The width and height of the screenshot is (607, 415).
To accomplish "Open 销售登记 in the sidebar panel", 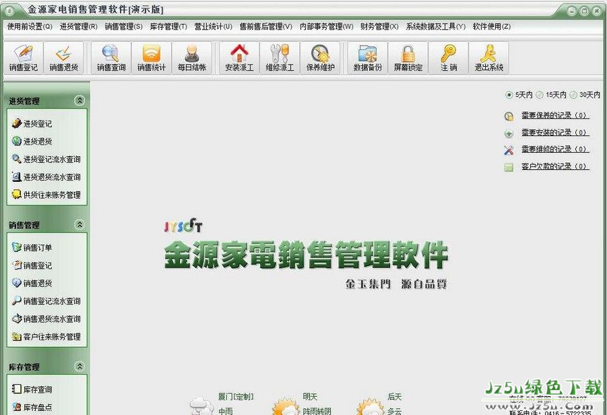I will pos(32,265).
